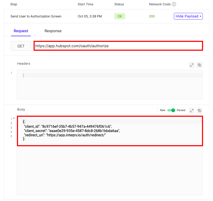Collapse the JSON block fold arrow at line 1
The width and height of the screenshot is (213, 201).
(x=14, y=118)
